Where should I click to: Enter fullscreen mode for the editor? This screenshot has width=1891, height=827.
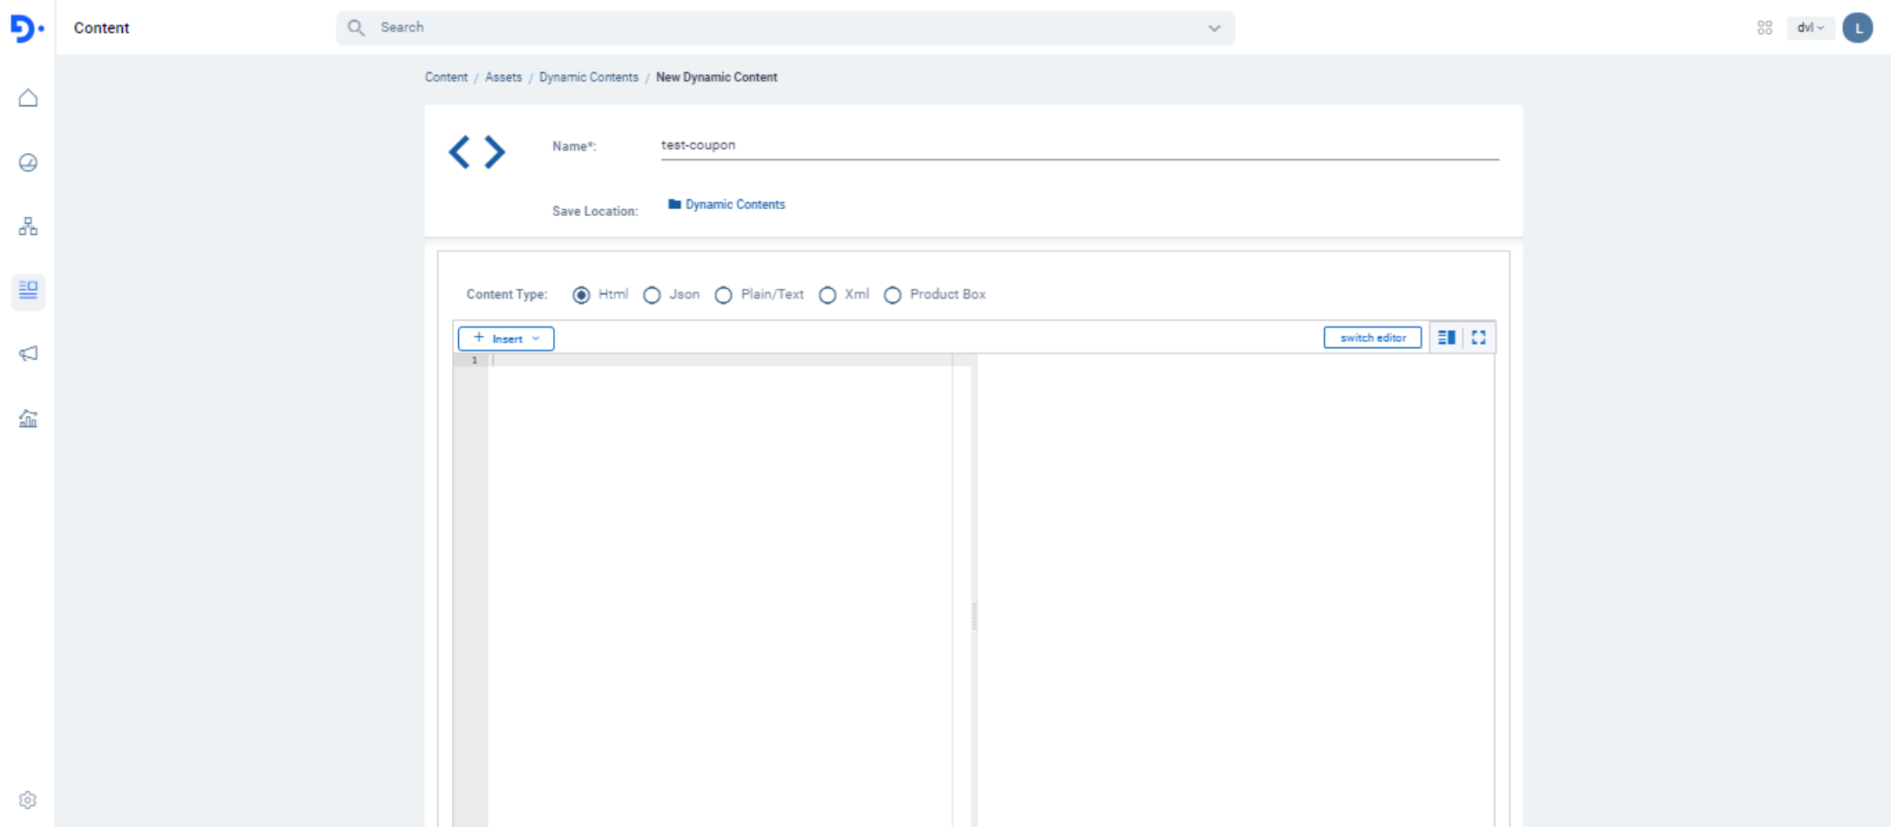pos(1479,338)
